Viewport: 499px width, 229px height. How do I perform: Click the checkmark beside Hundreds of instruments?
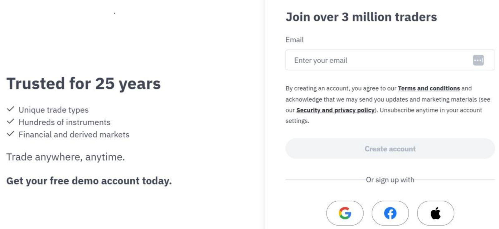click(x=10, y=122)
